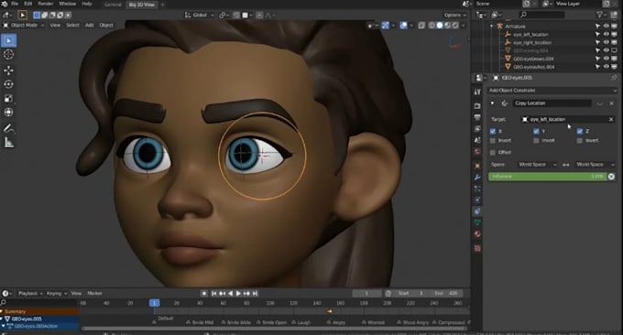Toggle X-ray view in viewport header
This screenshot has width=623, height=335.
[x=421, y=26]
